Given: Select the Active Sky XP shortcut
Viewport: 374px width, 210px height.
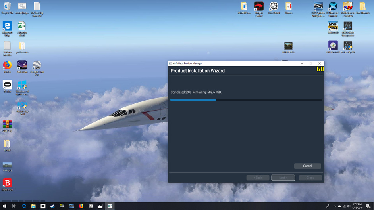Looking at the screenshot, I should coord(347,47).
